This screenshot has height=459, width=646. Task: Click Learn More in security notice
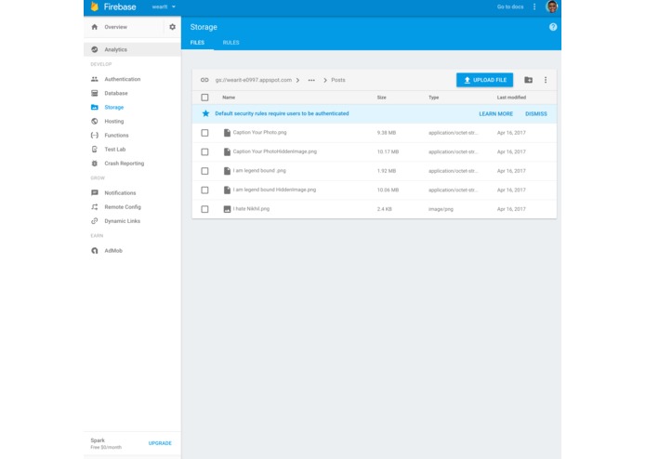coord(495,113)
